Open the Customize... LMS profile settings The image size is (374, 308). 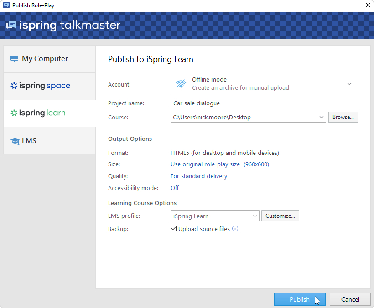[280, 216]
